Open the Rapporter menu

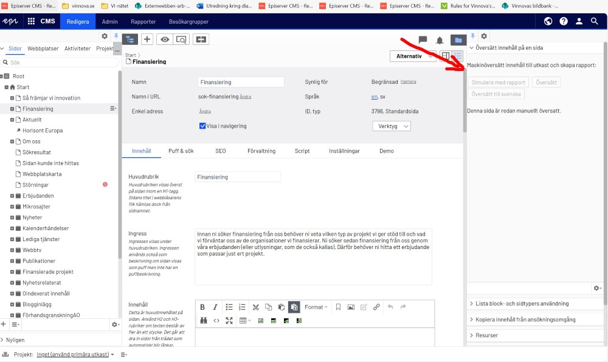tap(143, 21)
